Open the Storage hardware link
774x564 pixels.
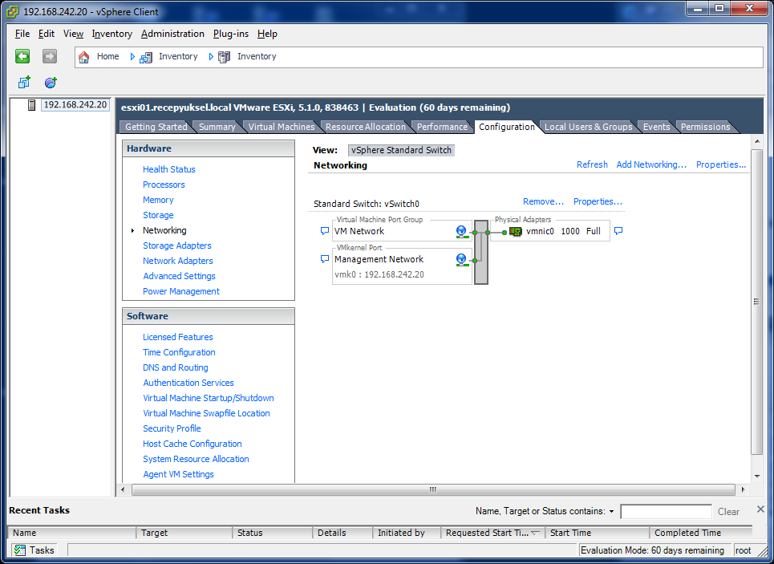tap(158, 215)
